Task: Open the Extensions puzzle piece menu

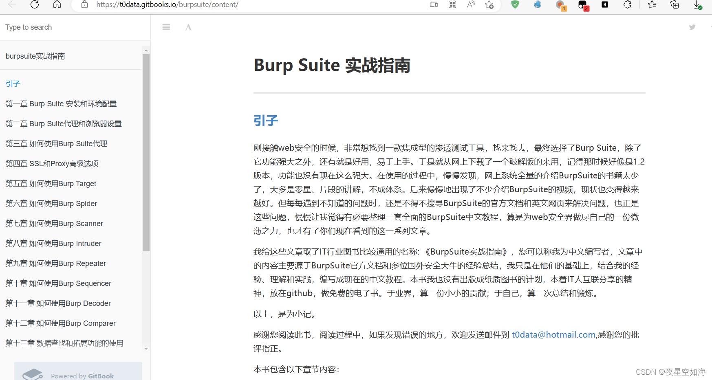Action: click(x=628, y=4)
